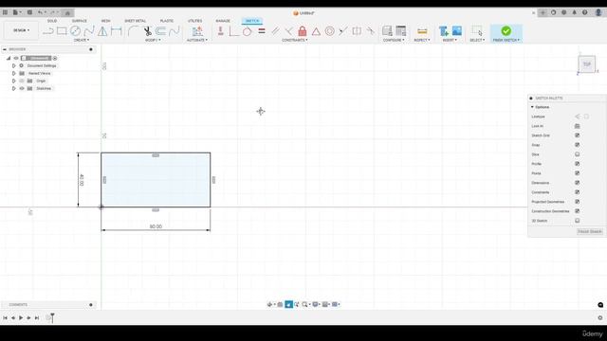Open the user profile avatar
Viewport: 607px width, 341px height.
click(598, 12)
